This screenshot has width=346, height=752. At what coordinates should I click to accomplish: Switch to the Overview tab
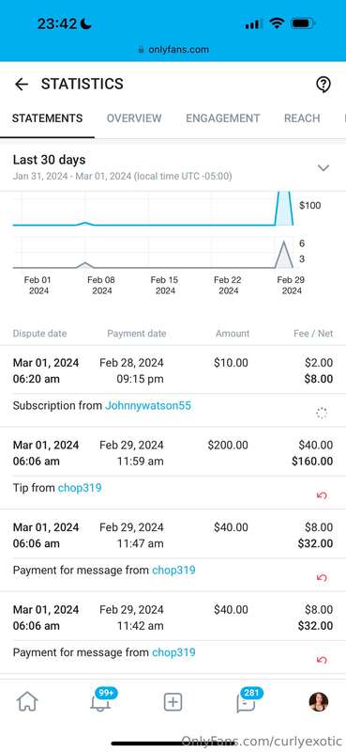click(x=134, y=118)
